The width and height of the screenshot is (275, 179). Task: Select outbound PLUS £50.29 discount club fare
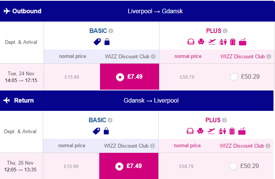tap(234, 77)
